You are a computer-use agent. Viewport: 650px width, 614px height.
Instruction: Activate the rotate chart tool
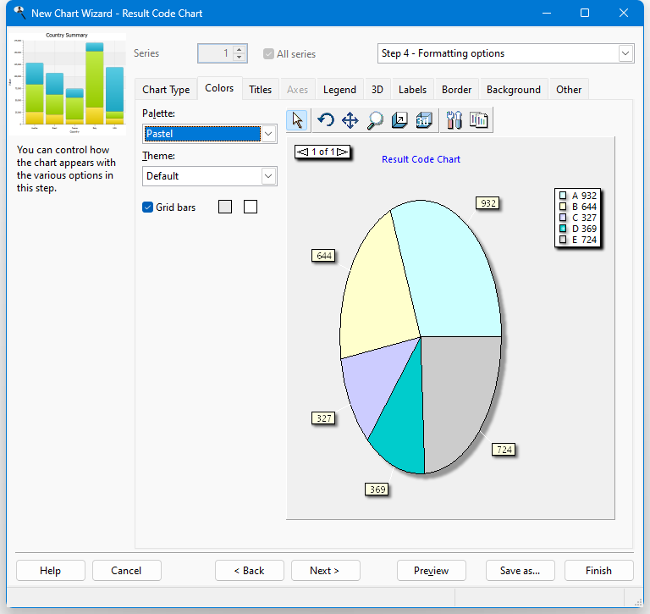pyautogui.click(x=326, y=121)
